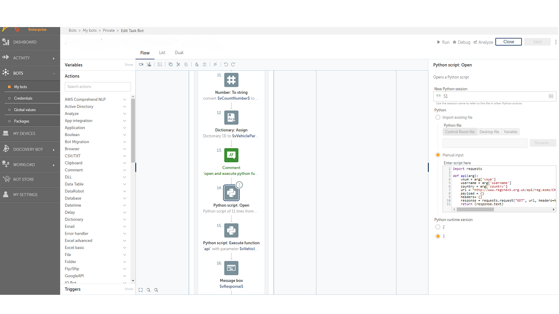Open the three-dot menu on Python script: Open step
Viewport: 559px width, 314px height.
[x=239, y=185]
